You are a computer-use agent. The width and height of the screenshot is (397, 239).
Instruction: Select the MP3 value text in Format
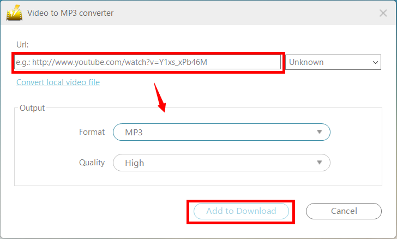point(134,132)
